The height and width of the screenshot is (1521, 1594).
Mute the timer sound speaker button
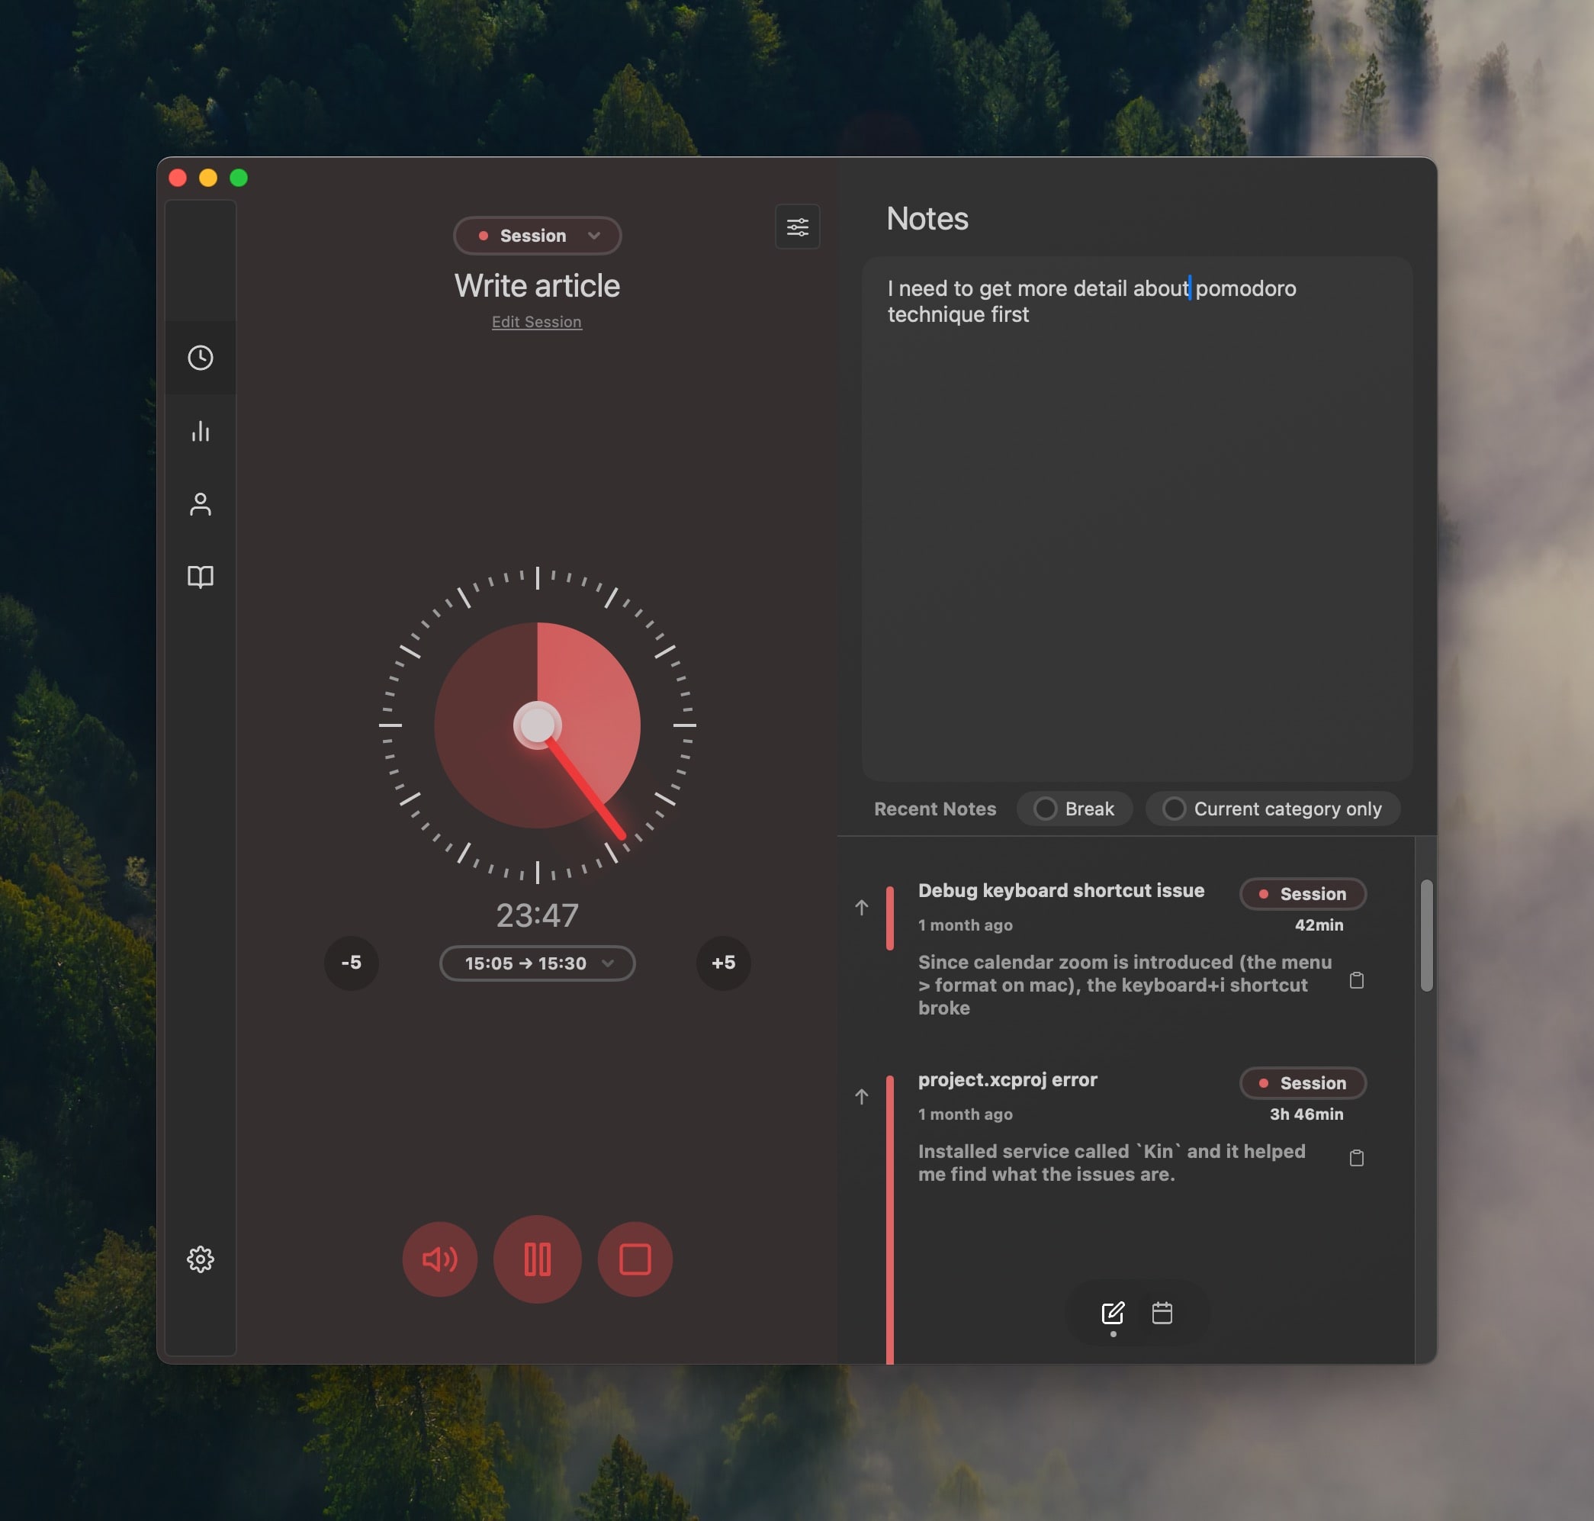[x=439, y=1259]
